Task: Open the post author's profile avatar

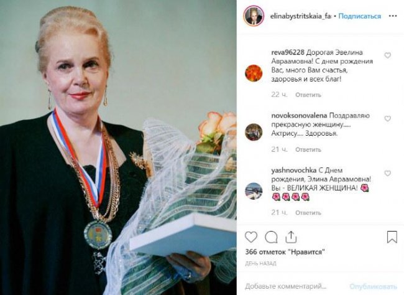Action: tap(254, 16)
